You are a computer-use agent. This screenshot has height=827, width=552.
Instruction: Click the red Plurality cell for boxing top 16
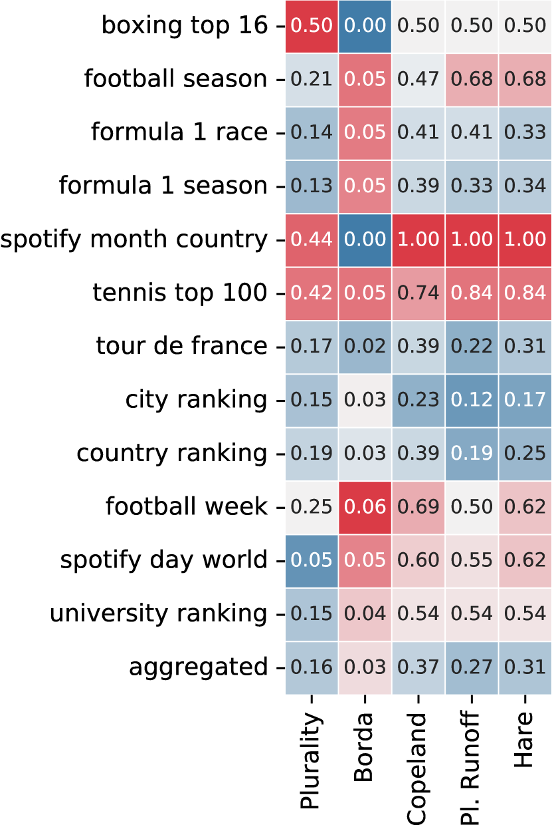tap(312, 26)
